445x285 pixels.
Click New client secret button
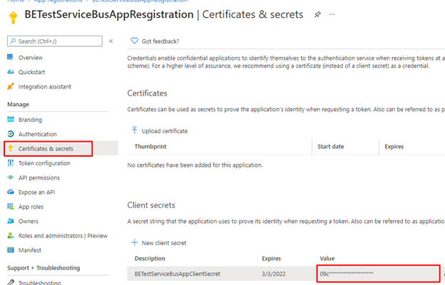point(164,243)
